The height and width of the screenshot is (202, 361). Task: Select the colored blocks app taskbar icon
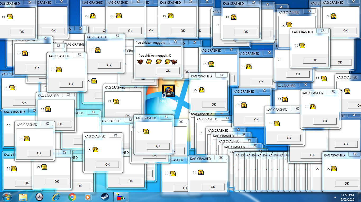(x=121, y=197)
